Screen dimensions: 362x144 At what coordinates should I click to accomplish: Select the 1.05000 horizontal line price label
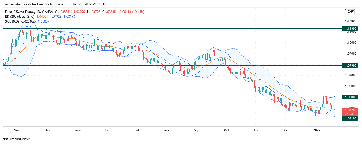coord(351,97)
